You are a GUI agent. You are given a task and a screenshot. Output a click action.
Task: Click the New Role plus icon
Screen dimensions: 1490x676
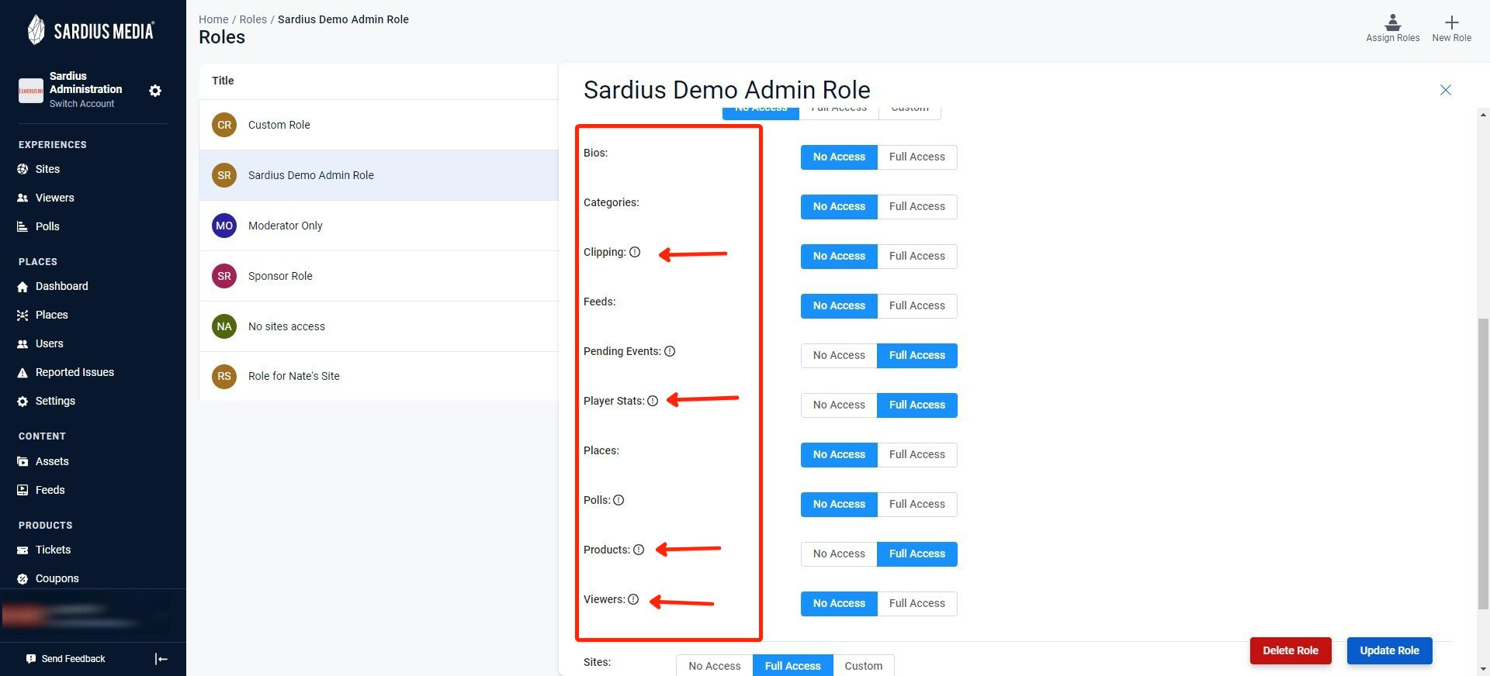(1451, 22)
